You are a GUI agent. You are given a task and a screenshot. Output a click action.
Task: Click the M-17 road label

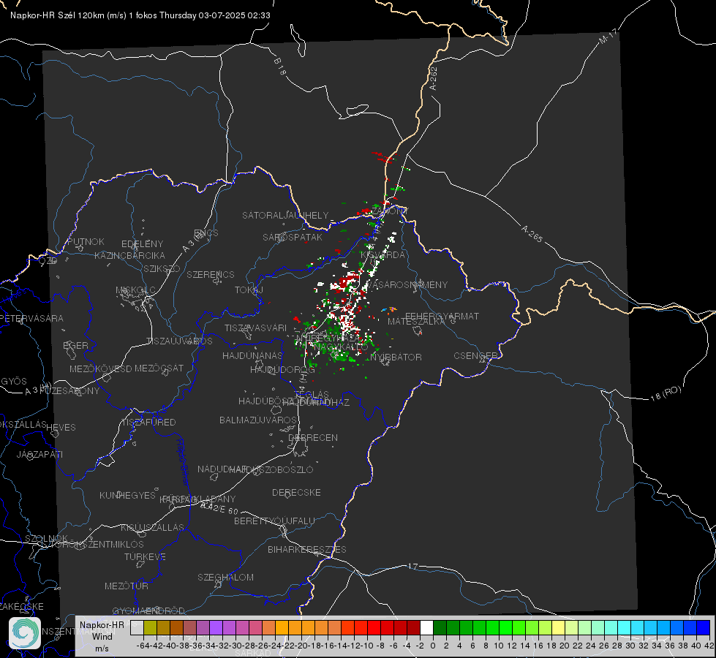click(x=608, y=36)
